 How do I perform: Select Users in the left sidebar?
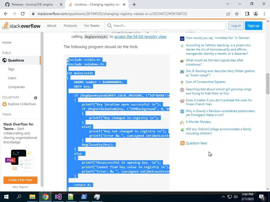point(12,78)
